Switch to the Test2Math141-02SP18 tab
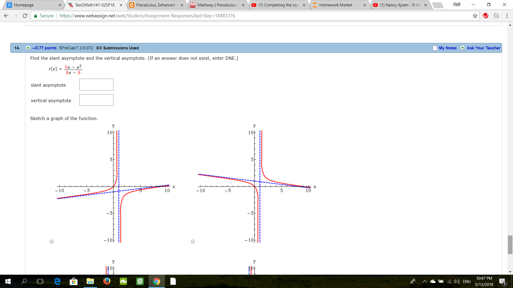This screenshot has width=513, height=288. click(x=95, y=5)
